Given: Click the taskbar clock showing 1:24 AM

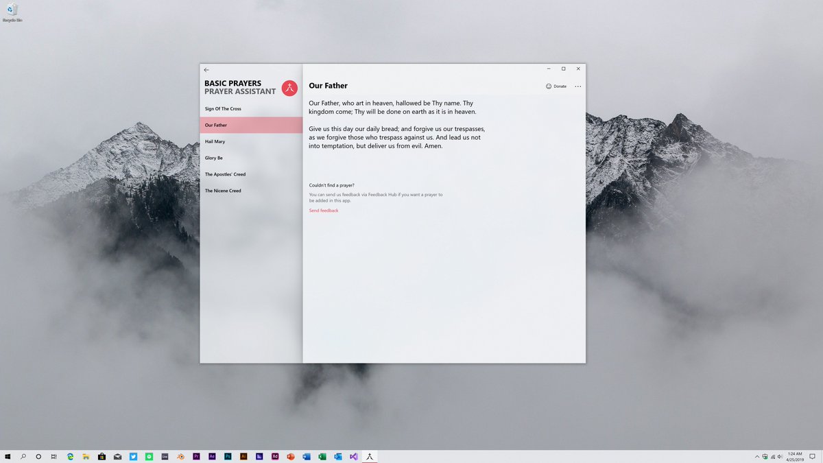Looking at the screenshot, I should pos(795,457).
